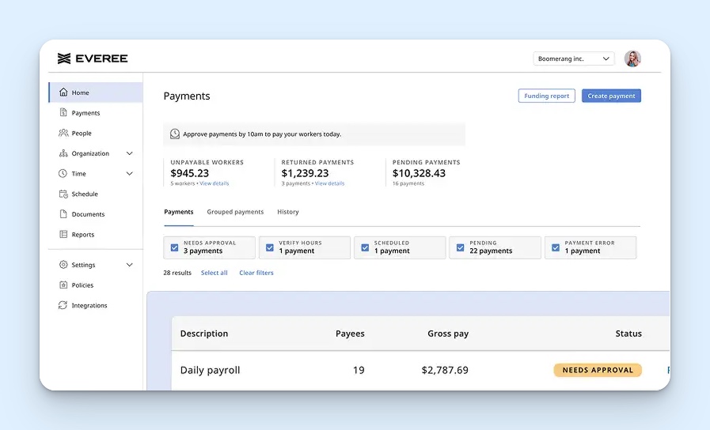Click the Gross pay column header
710x430 pixels.
[x=448, y=334]
